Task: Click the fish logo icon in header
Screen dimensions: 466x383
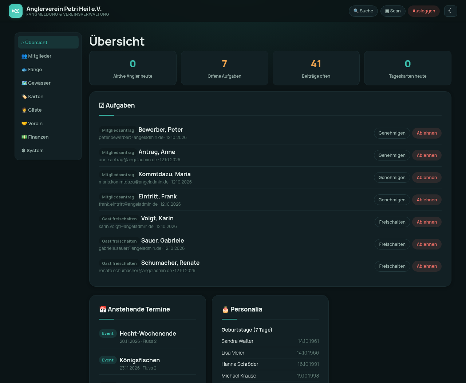Action: [16, 11]
